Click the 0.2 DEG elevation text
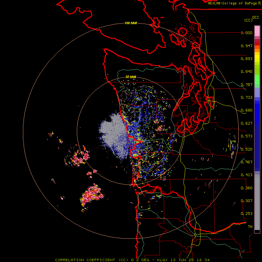This screenshot has width=262, height=262. point(141,260)
